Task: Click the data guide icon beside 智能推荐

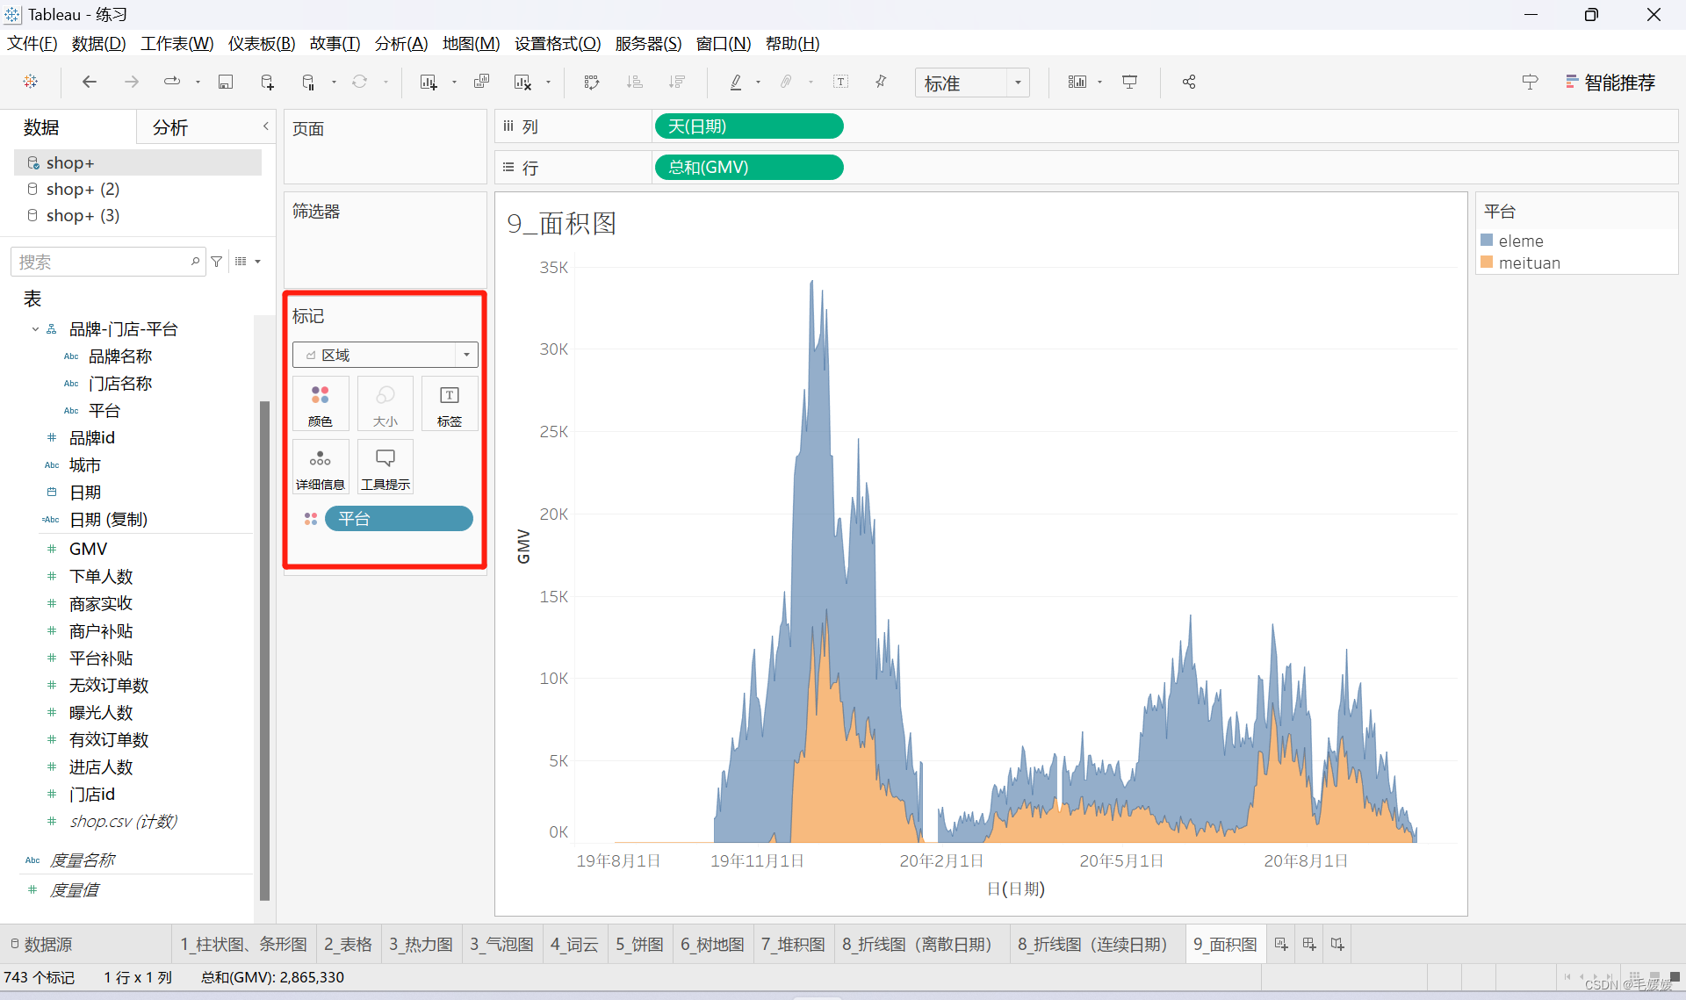Action: [1530, 82]
